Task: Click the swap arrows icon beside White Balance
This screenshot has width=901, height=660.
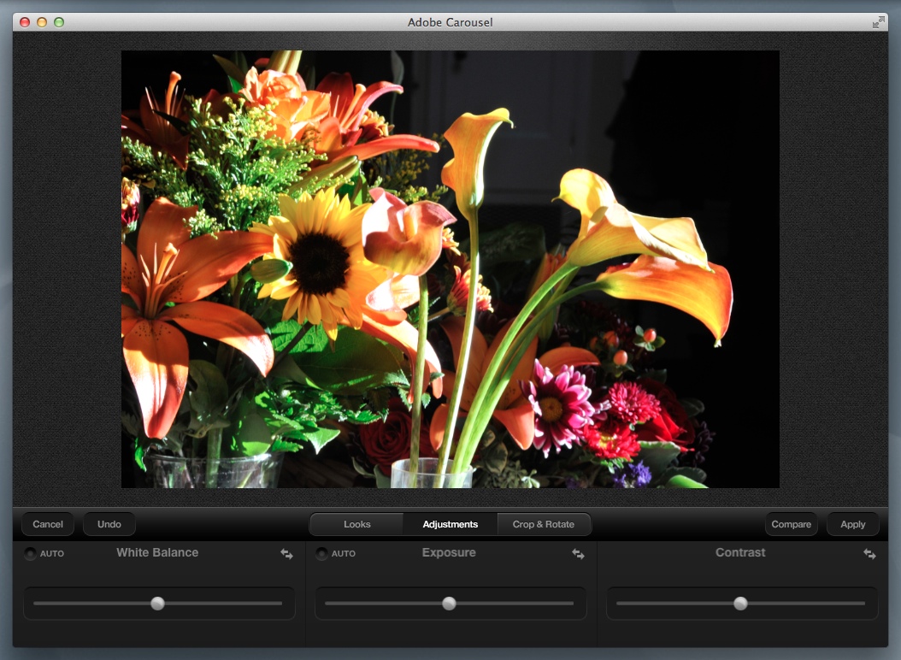Action: pyautogui.click(x=286, y=554)
